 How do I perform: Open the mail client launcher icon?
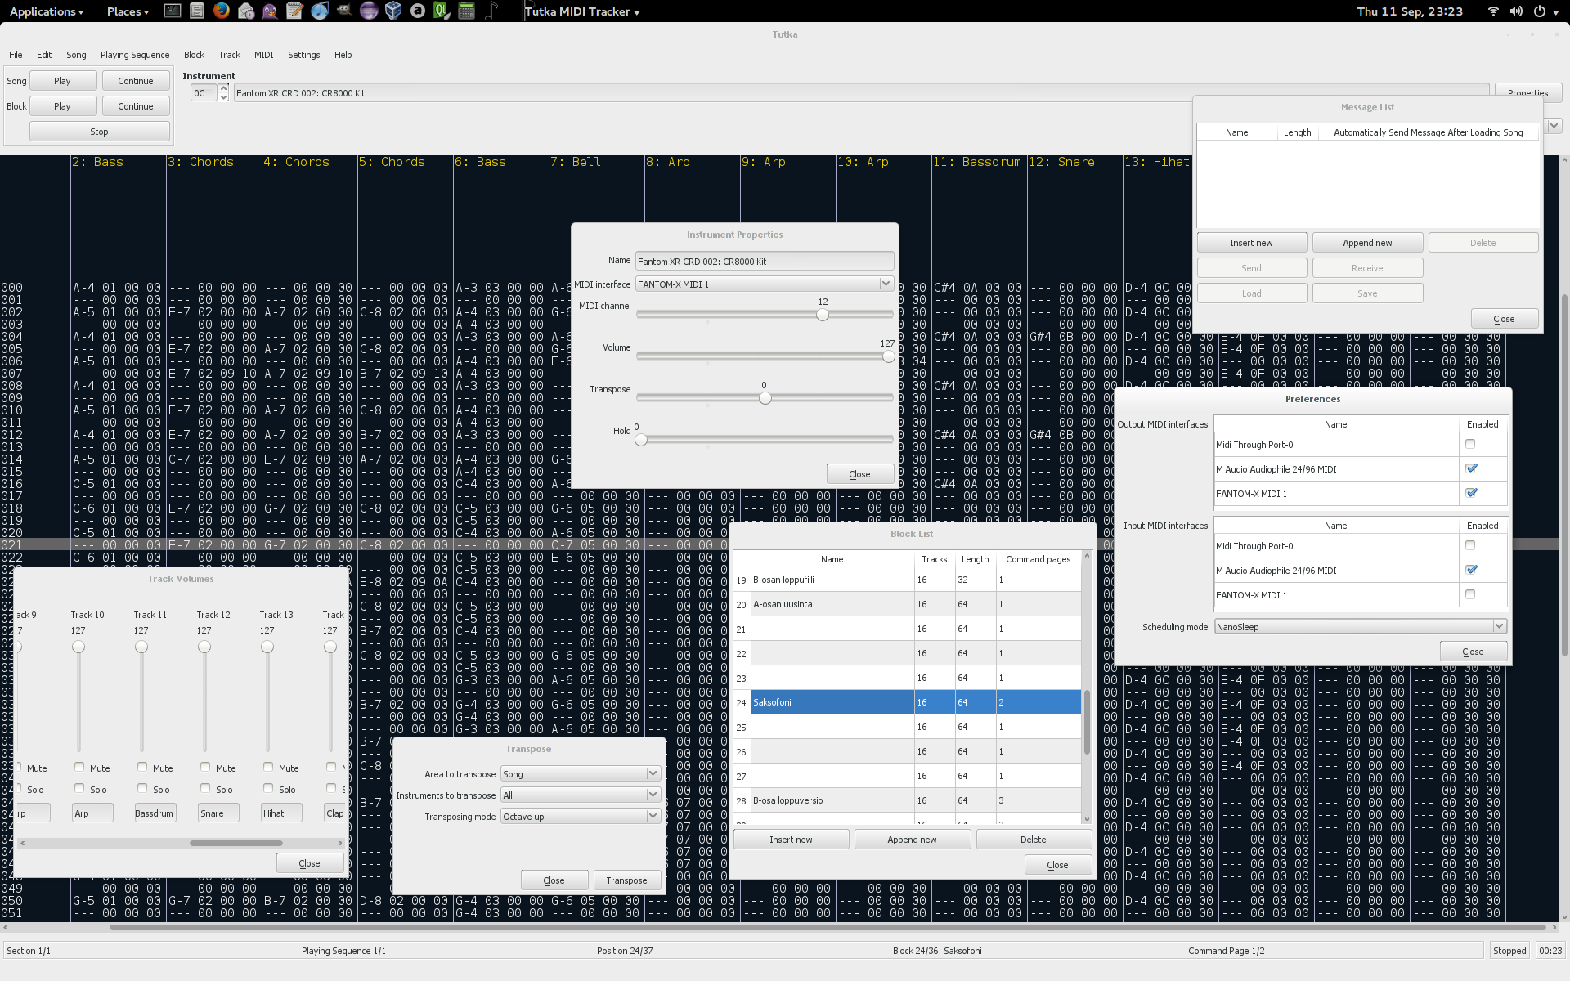point(246,11)
